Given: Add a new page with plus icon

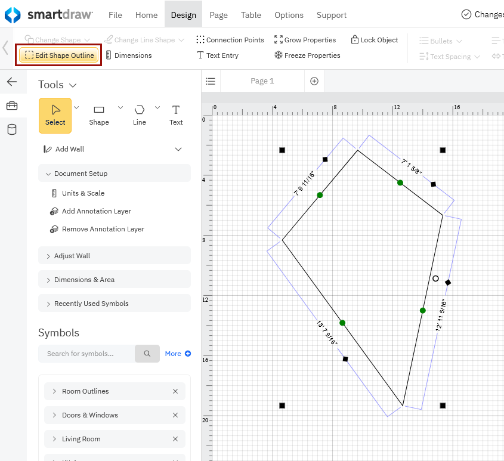Looking at the screenshot, I should point(314,81).
